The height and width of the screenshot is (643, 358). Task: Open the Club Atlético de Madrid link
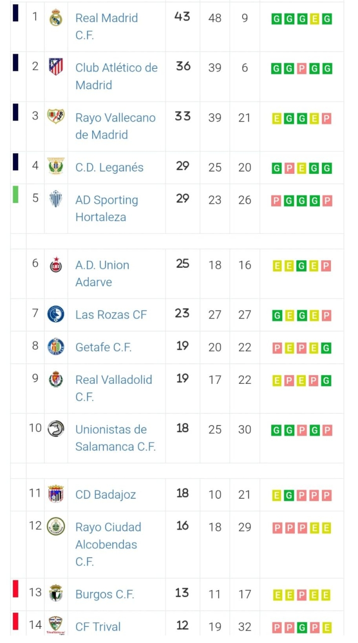(116, 75)
